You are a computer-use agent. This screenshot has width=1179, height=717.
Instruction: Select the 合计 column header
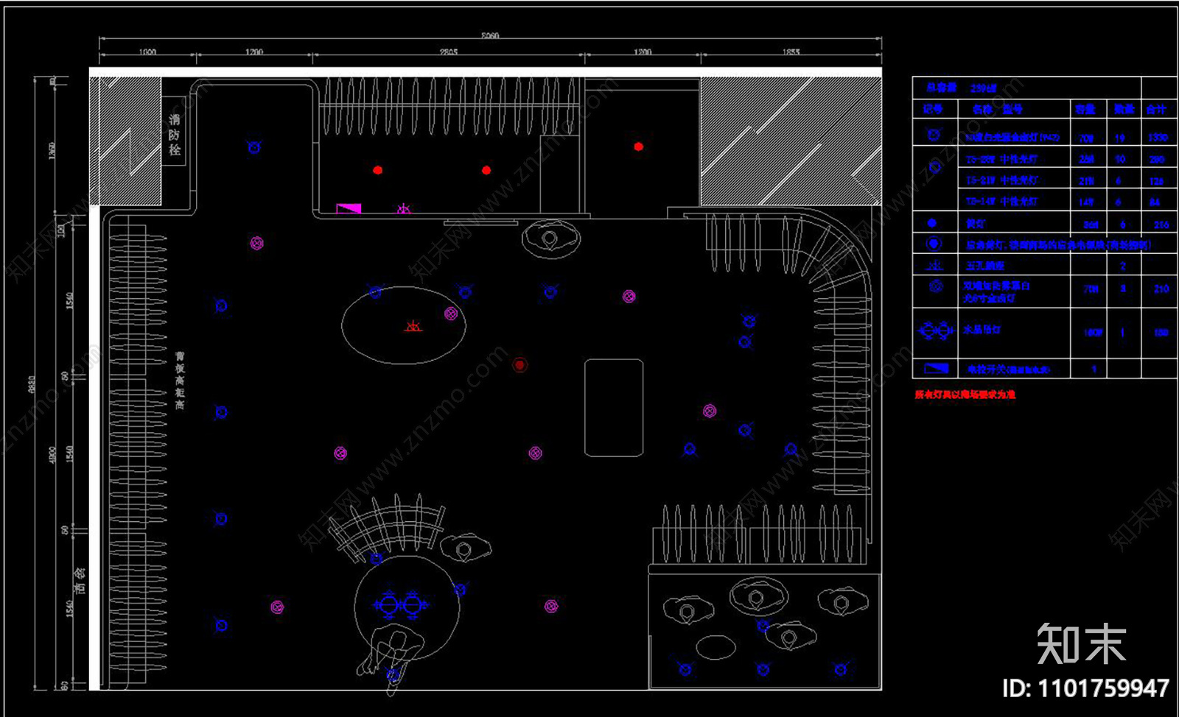point(1156,109)
